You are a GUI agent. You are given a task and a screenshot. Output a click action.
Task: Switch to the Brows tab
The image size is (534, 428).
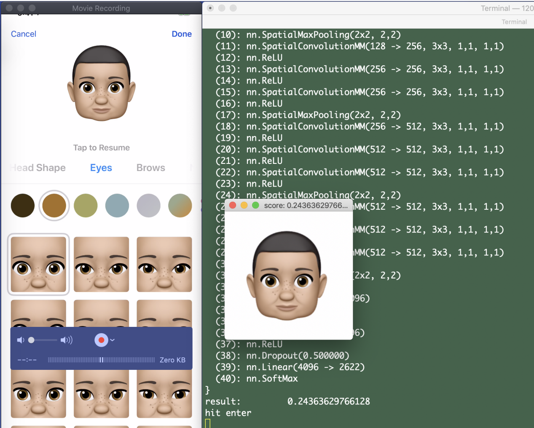150,168
